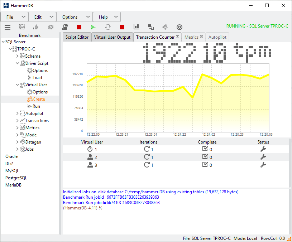This screenshot has height=242, width=292.
Task: Click the Transaction Counter bar chart icon
Action: (x=136, y=27)
